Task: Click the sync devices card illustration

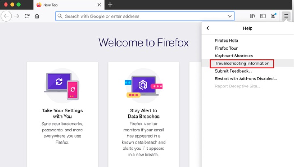Action: [62, 85]
